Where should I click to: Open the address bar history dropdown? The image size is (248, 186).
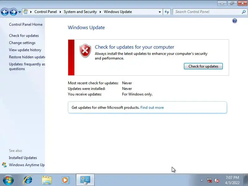(x=160, y=12)
